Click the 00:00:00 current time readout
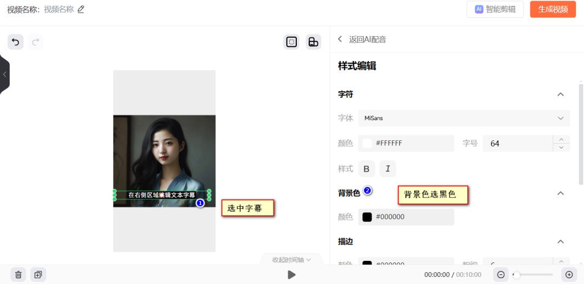This screenshot has width=584, height=284. tap(437, 275)
